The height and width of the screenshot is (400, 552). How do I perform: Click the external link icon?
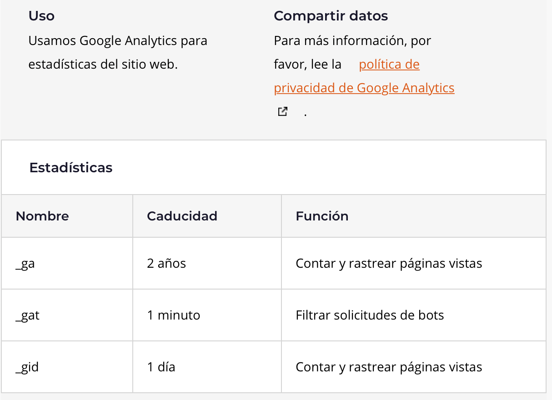click(x=282, y=111)
